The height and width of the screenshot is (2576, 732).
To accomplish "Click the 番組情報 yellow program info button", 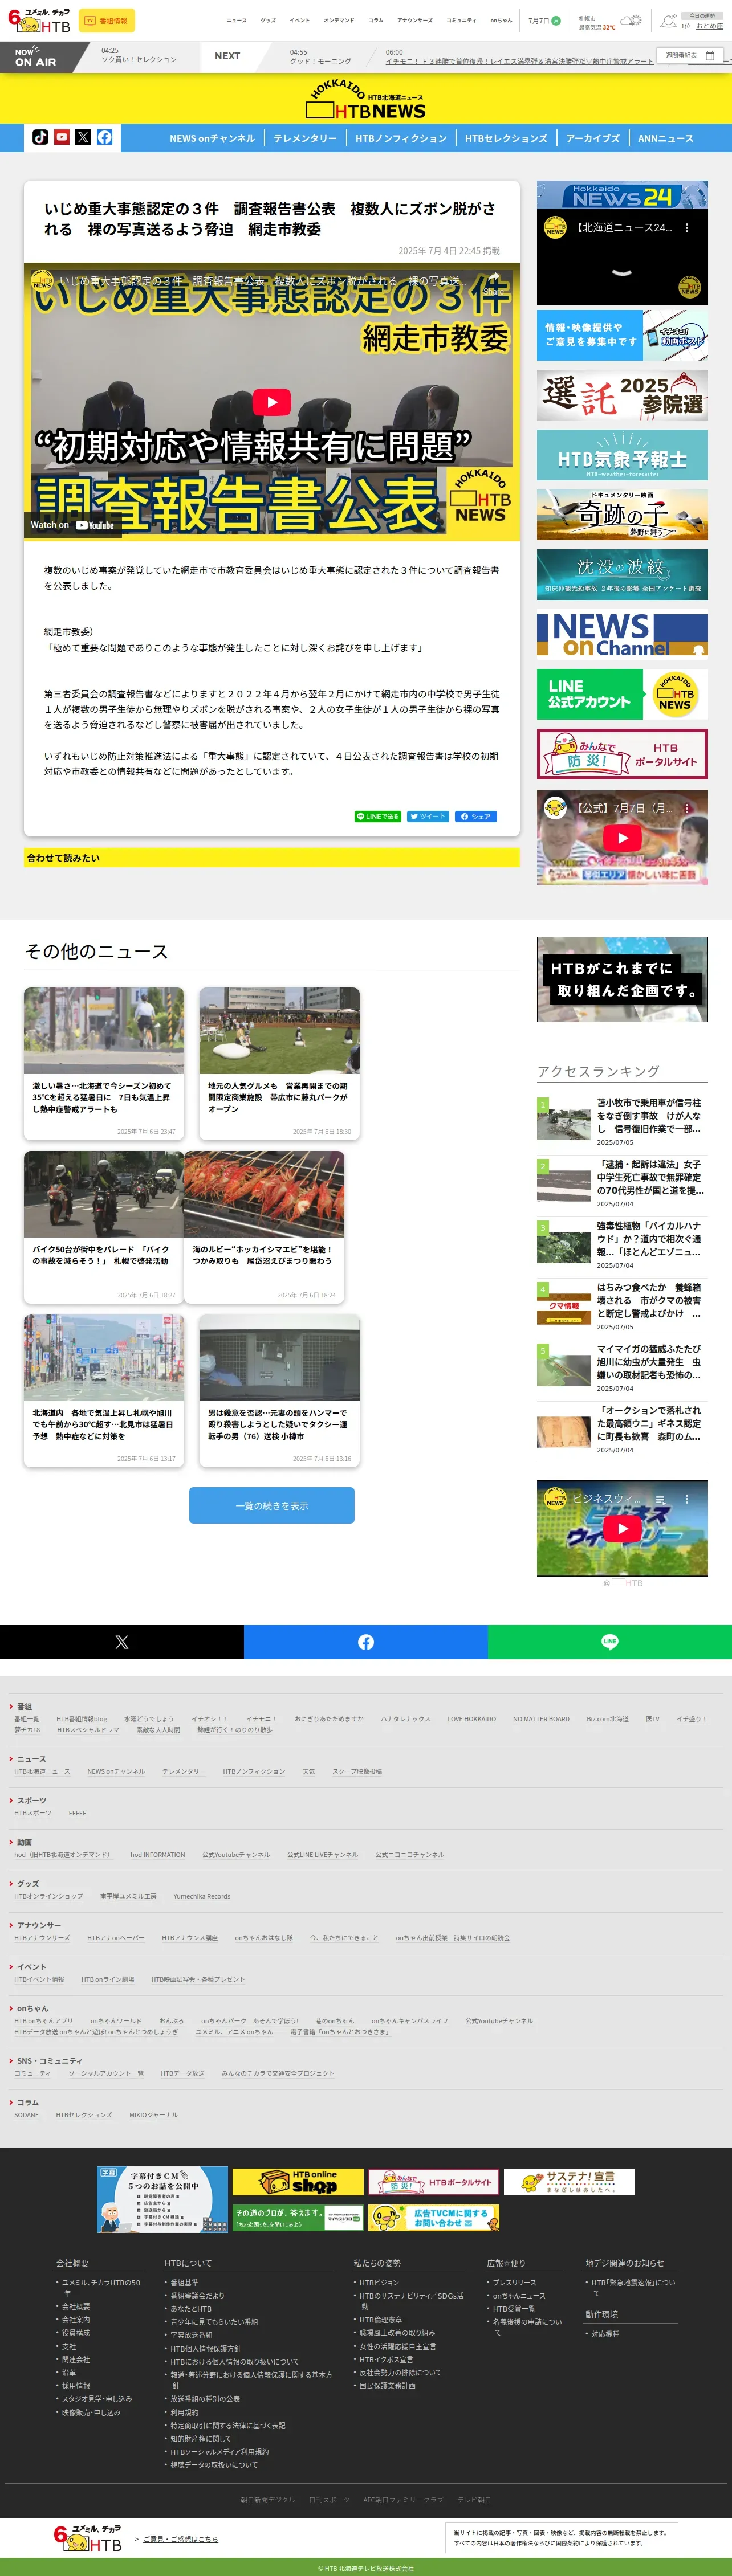I will [x=106, y=20].
